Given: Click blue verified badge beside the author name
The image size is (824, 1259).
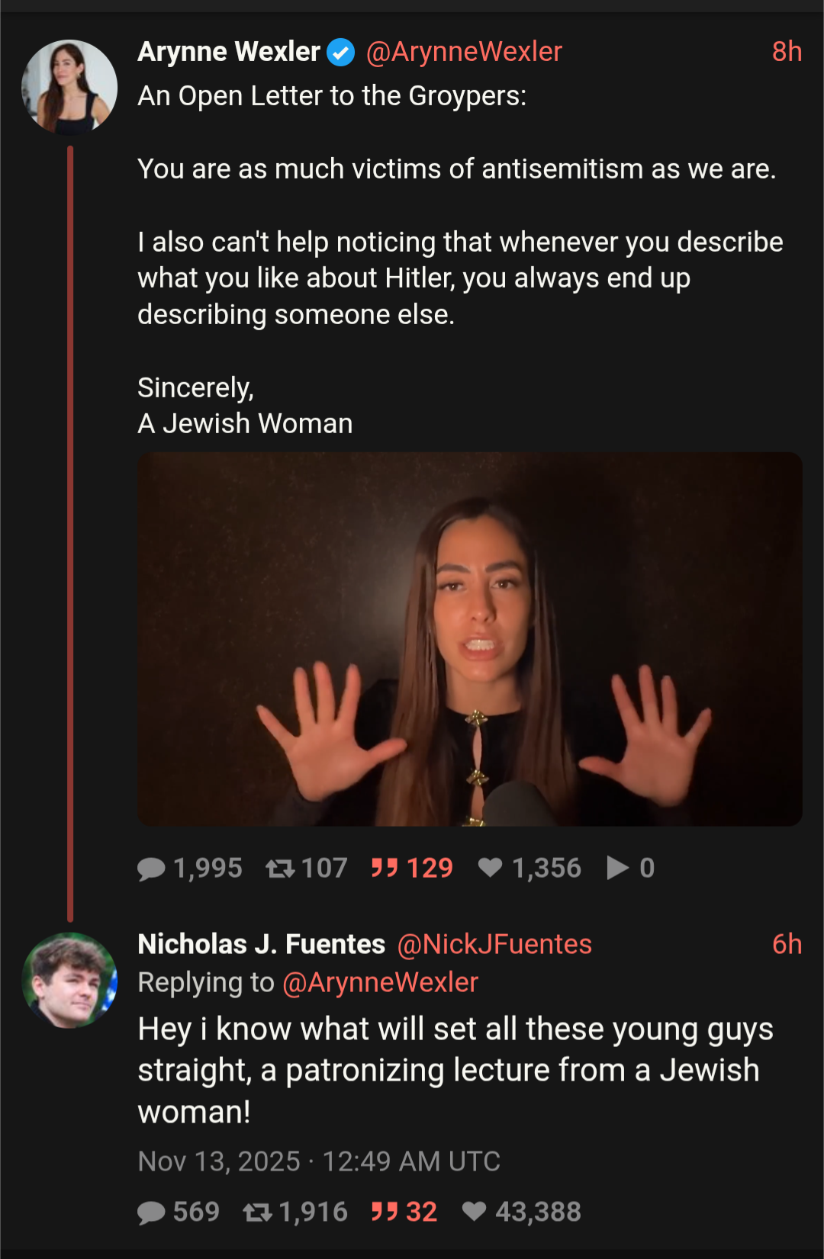Looking at the screenshot, I should (x=341, y=53).
